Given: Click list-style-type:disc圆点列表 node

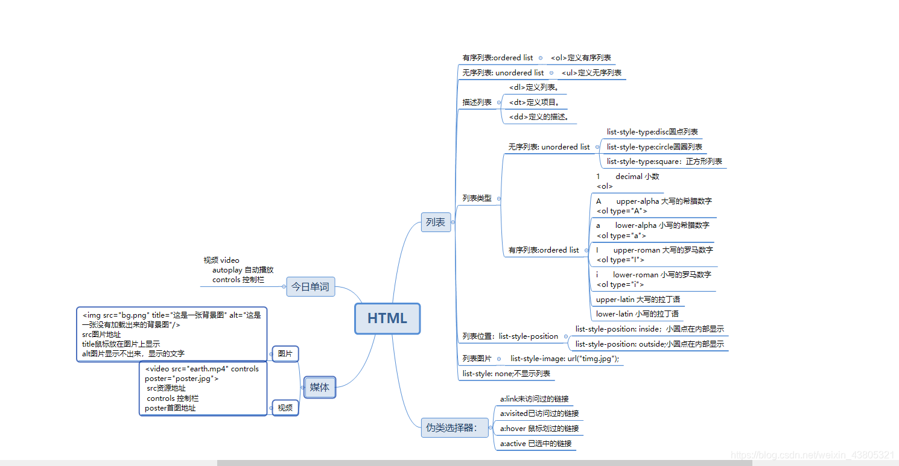Looking at the screenshot, I should point(652,132).
